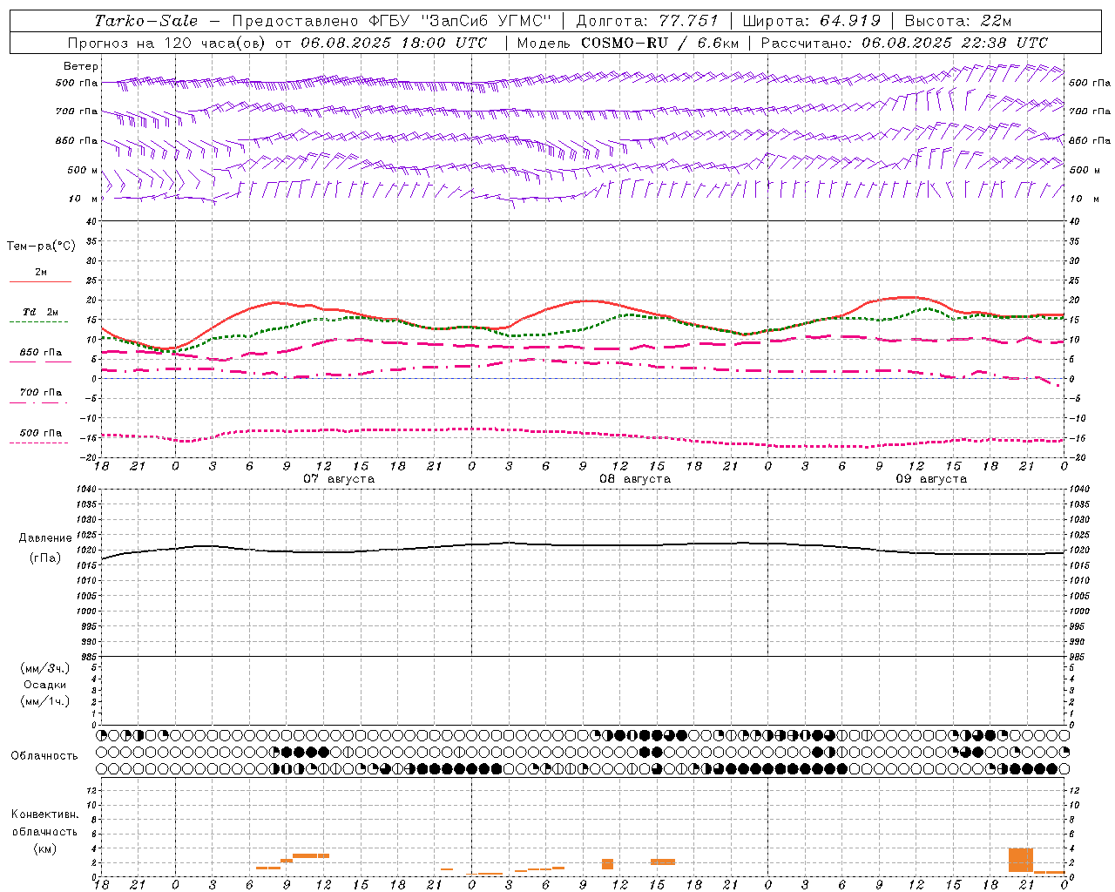Click the 09 августа date label
The height and width of the screenshot is (892, 1115).
pyautogui.click(x=931, y=479)
